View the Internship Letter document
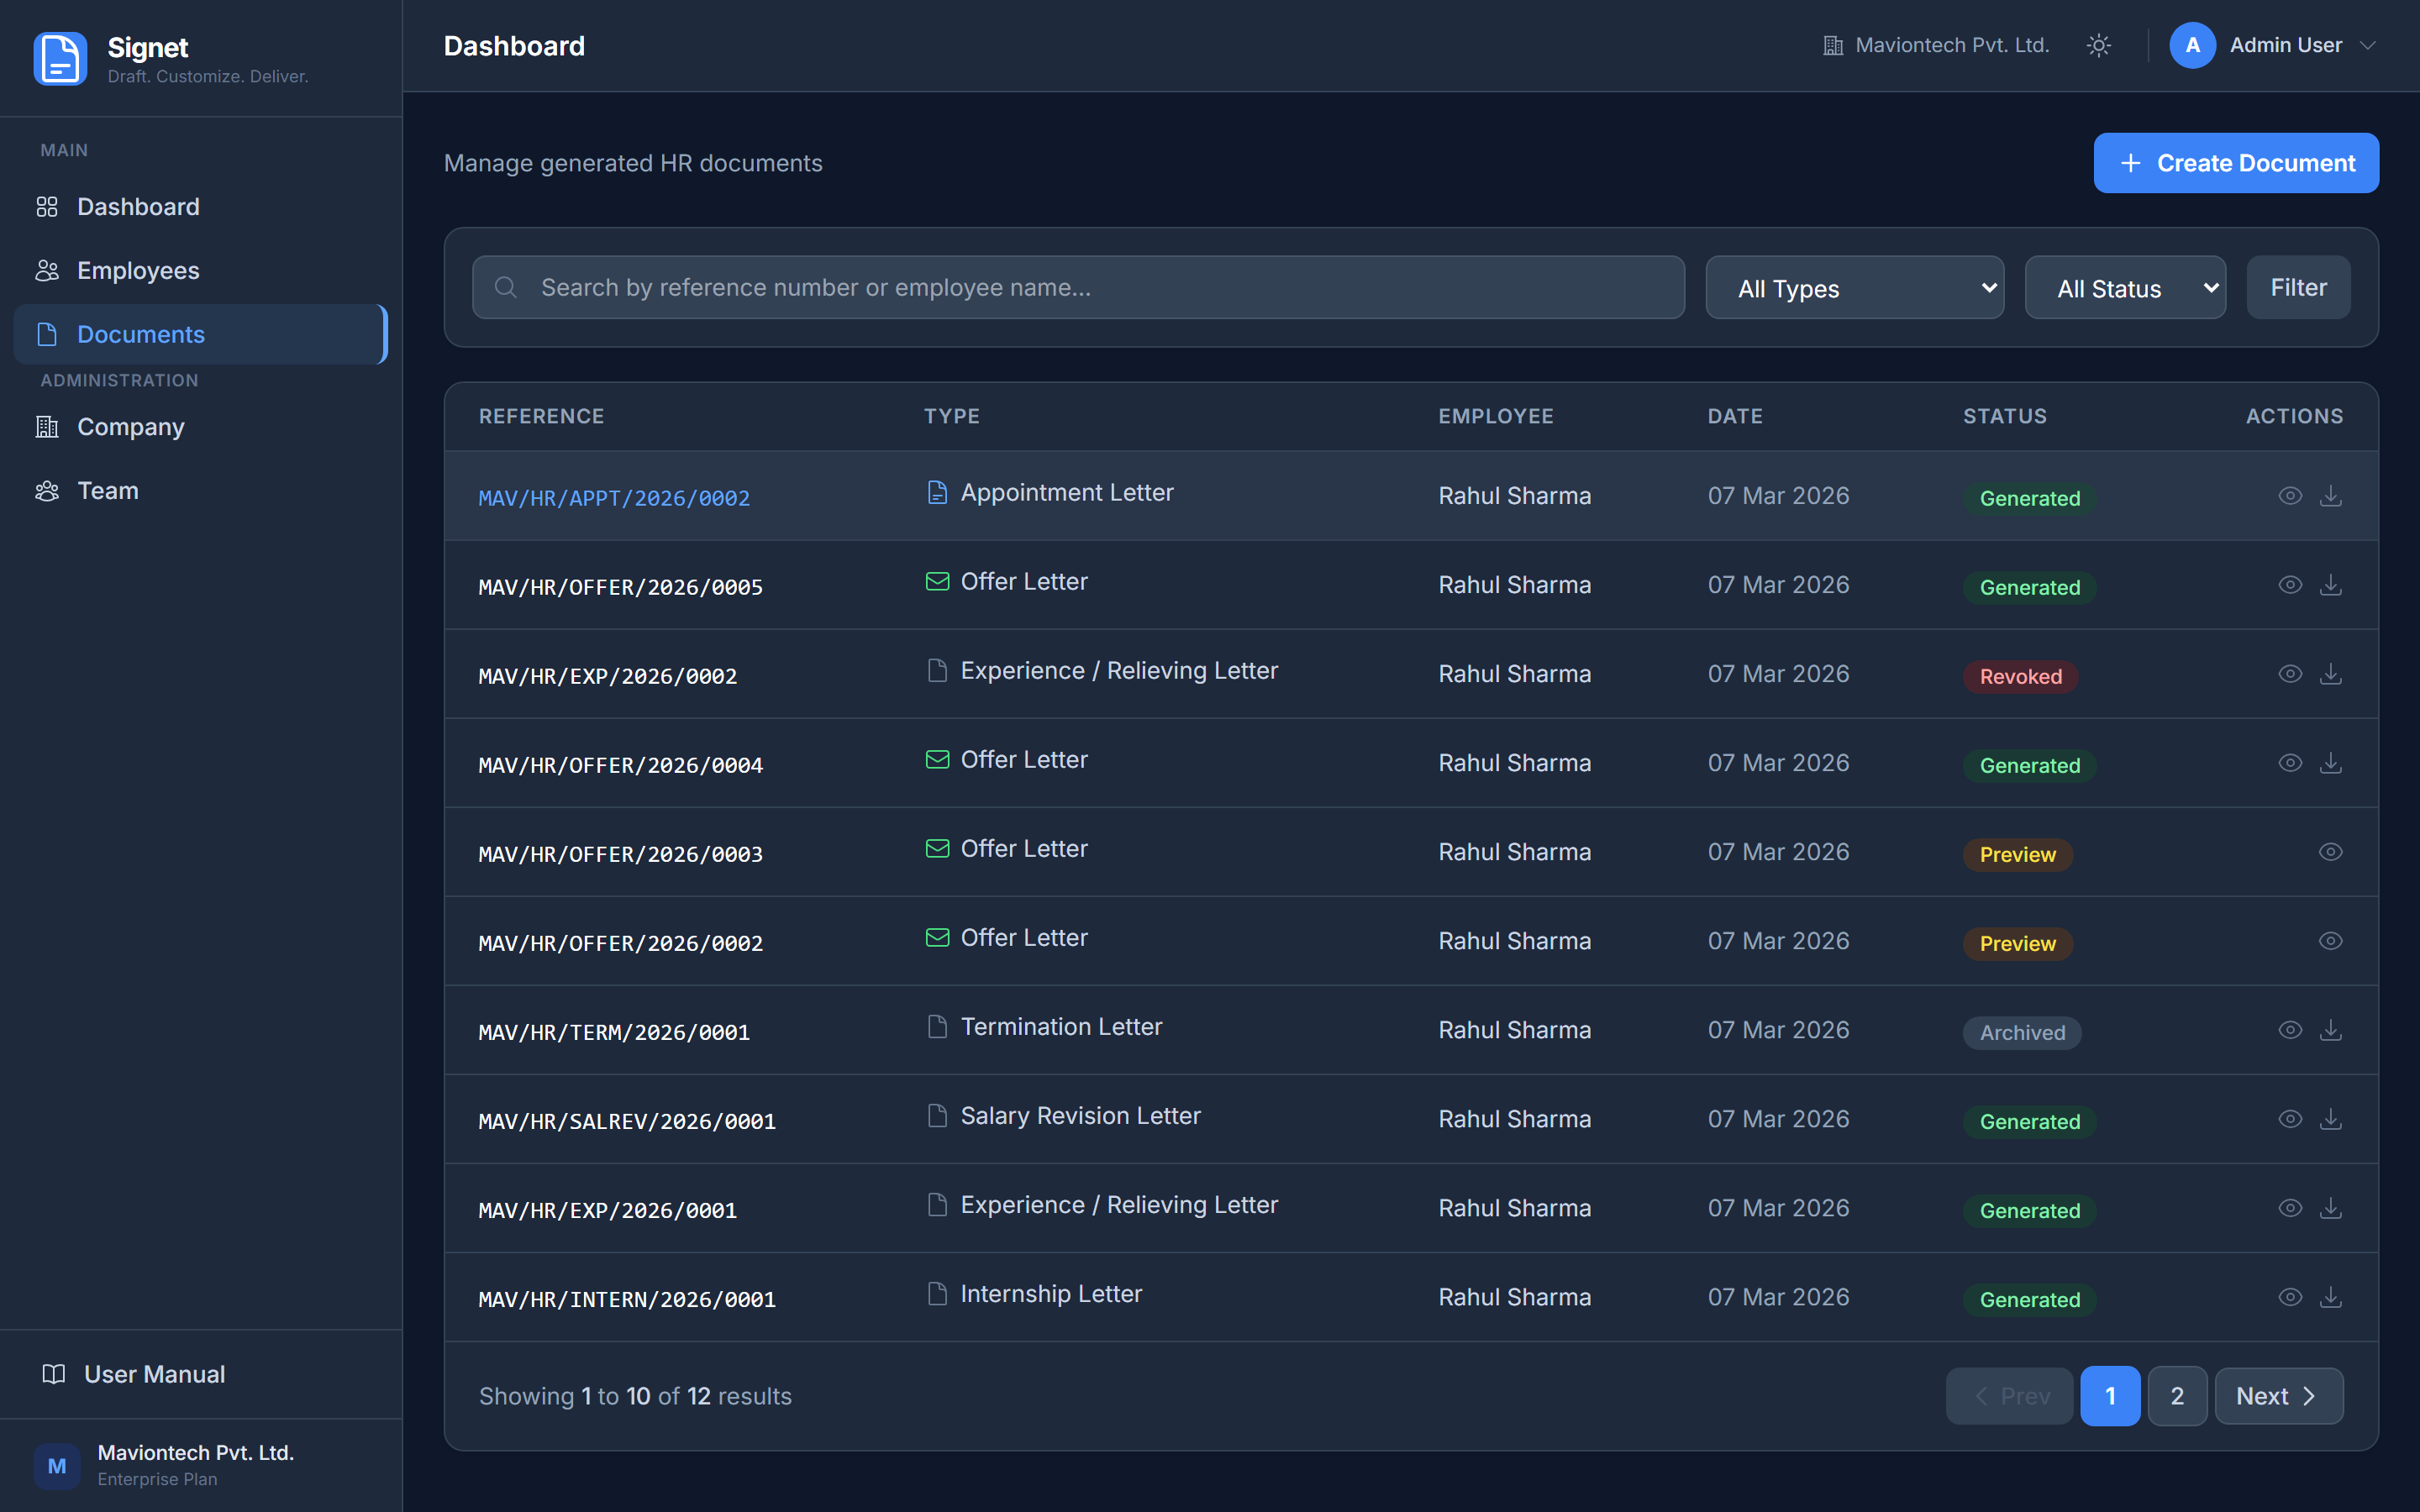The image size is (2420, 1512). 2289,1297
